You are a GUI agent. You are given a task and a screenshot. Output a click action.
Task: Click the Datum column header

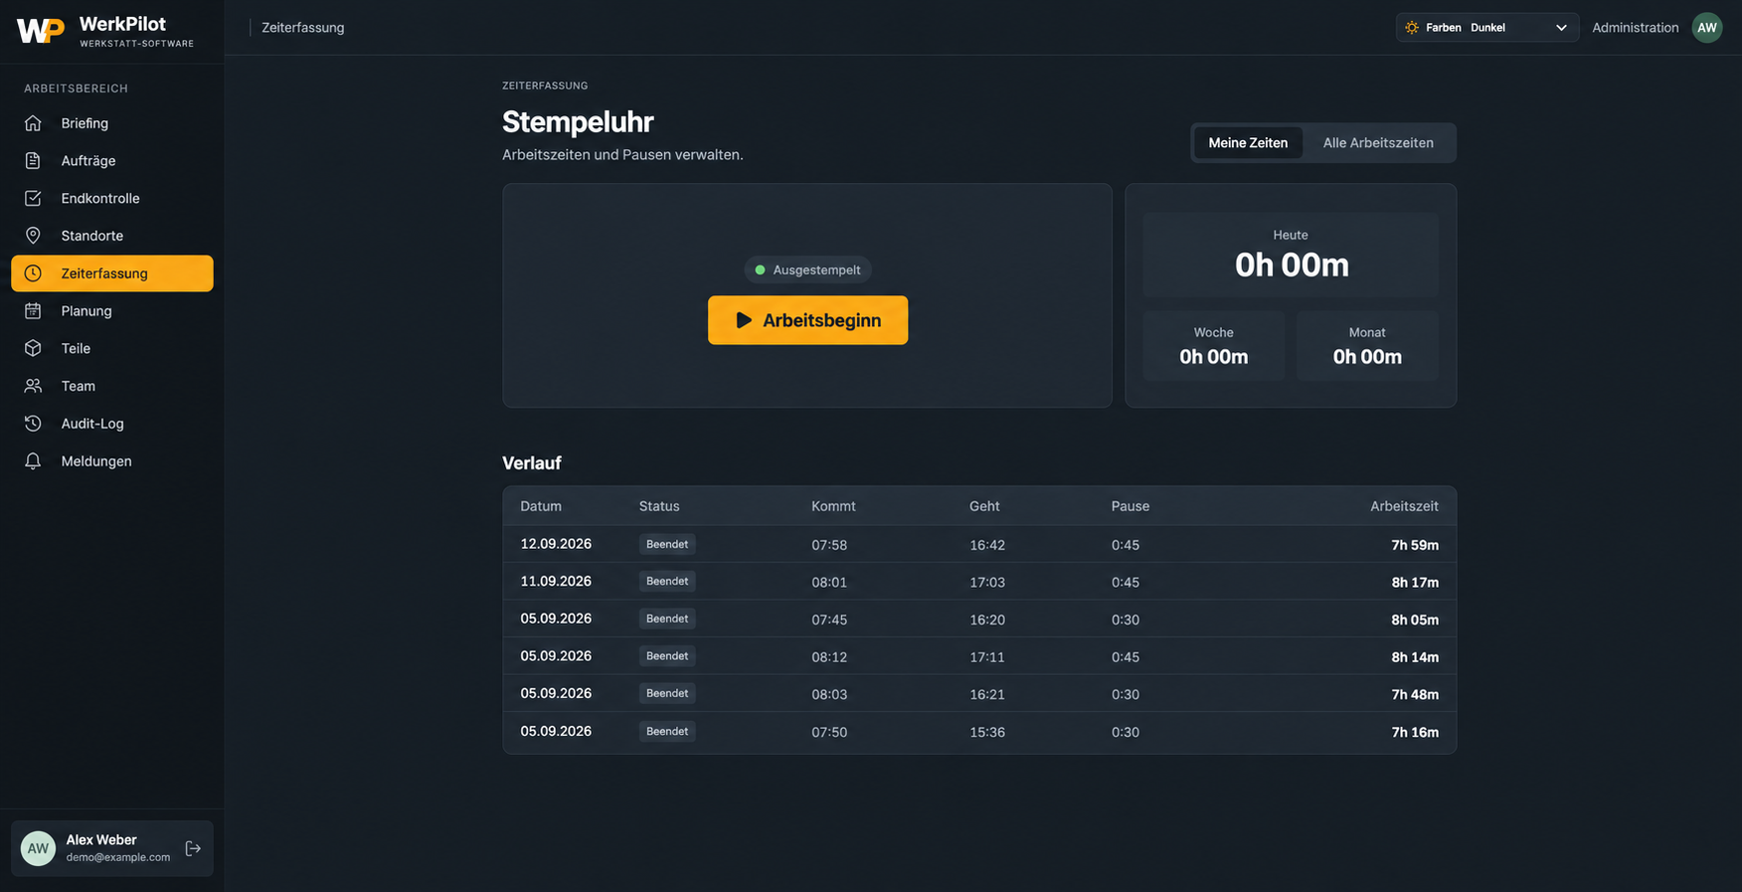tap(541, 506)
